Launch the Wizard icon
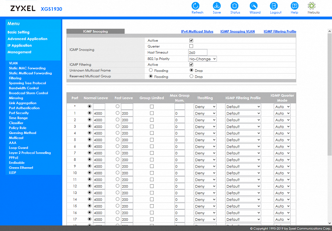332x231 pixels. (255, 6)
